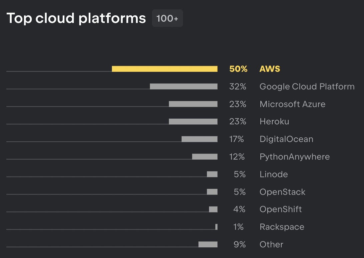
Task: Select the Google Cloud Platform bar
Action: [x=184, y=86]
